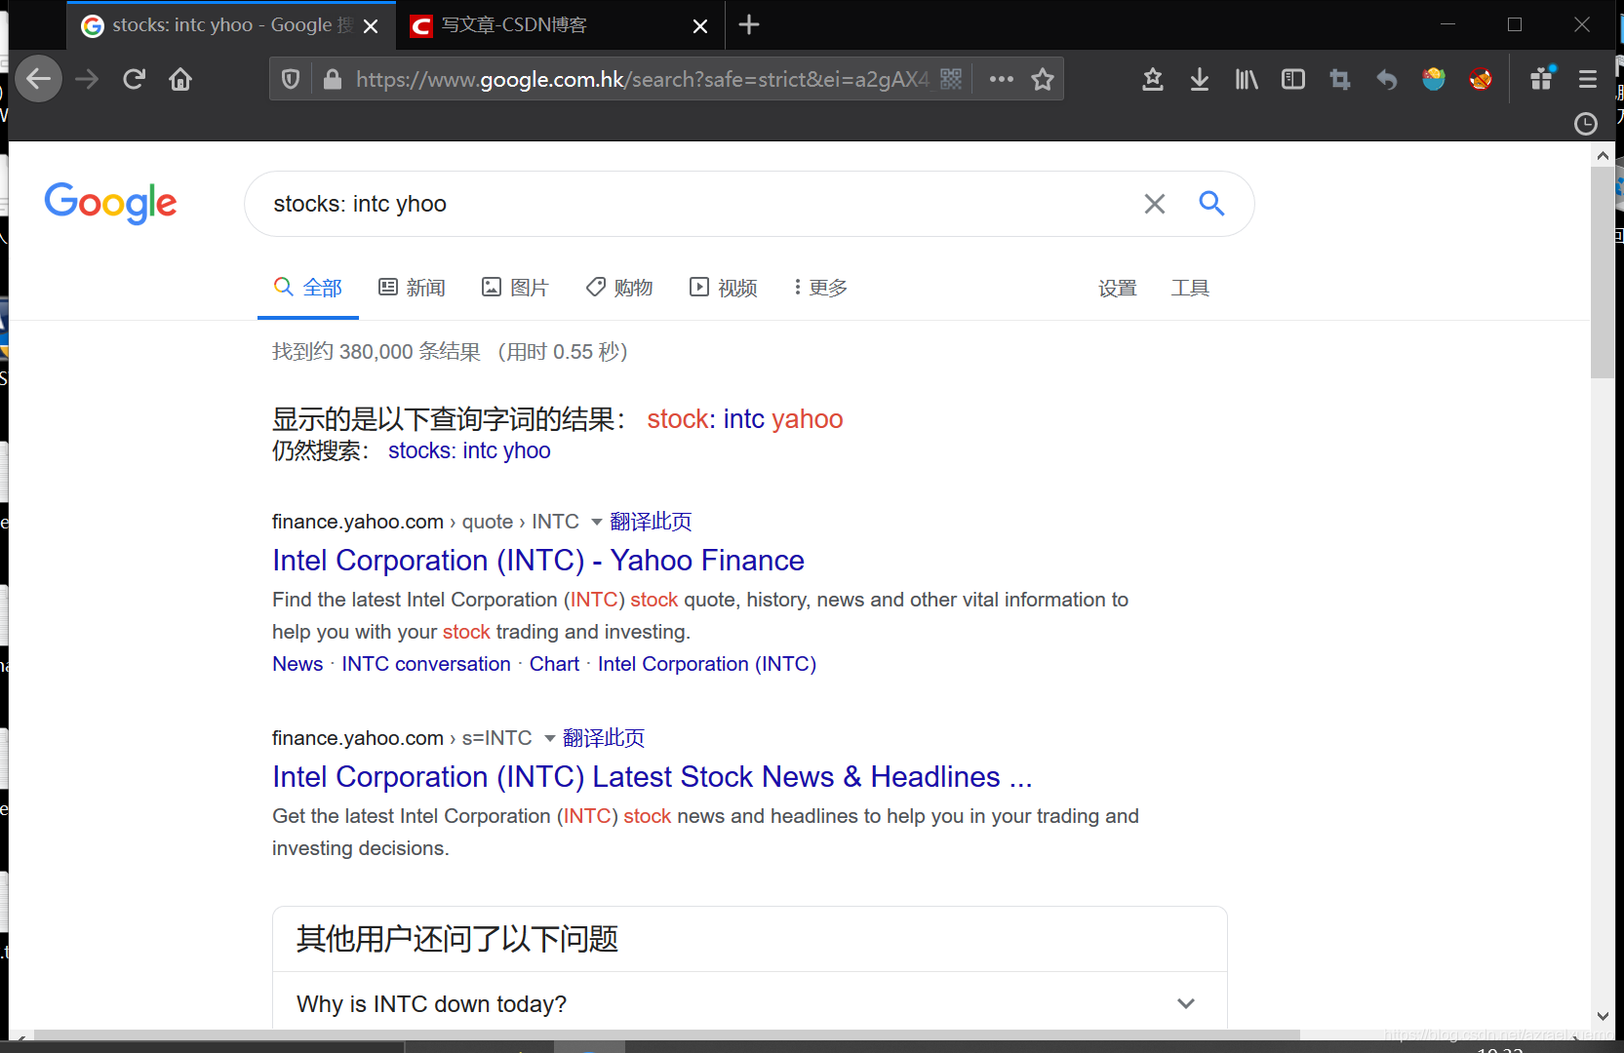The height and width of the screenshot is (1053, 1624).
Task: Translate the first result with 翻译此页
Action: coord(651,522)
